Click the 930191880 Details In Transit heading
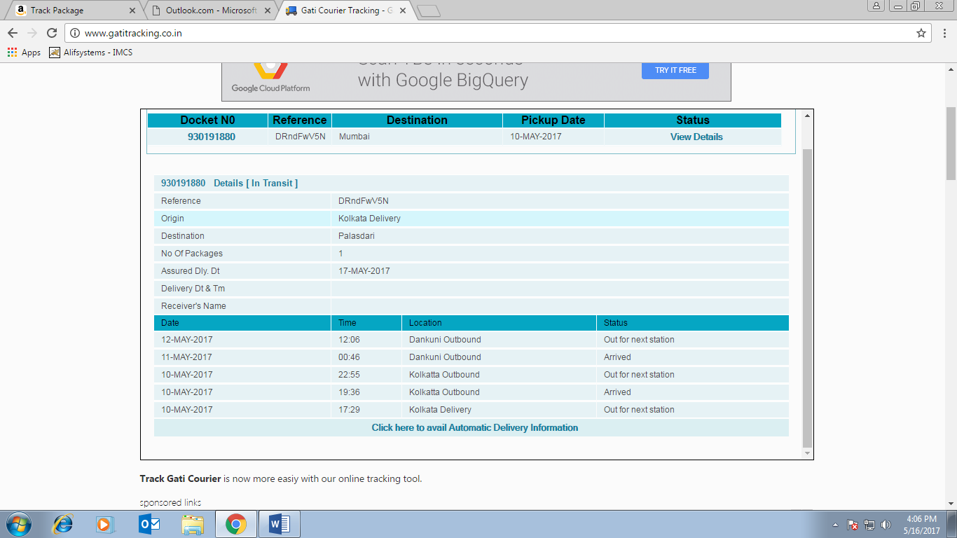The width and height of the screenshot is (957, 538). [x=229, y=183]
